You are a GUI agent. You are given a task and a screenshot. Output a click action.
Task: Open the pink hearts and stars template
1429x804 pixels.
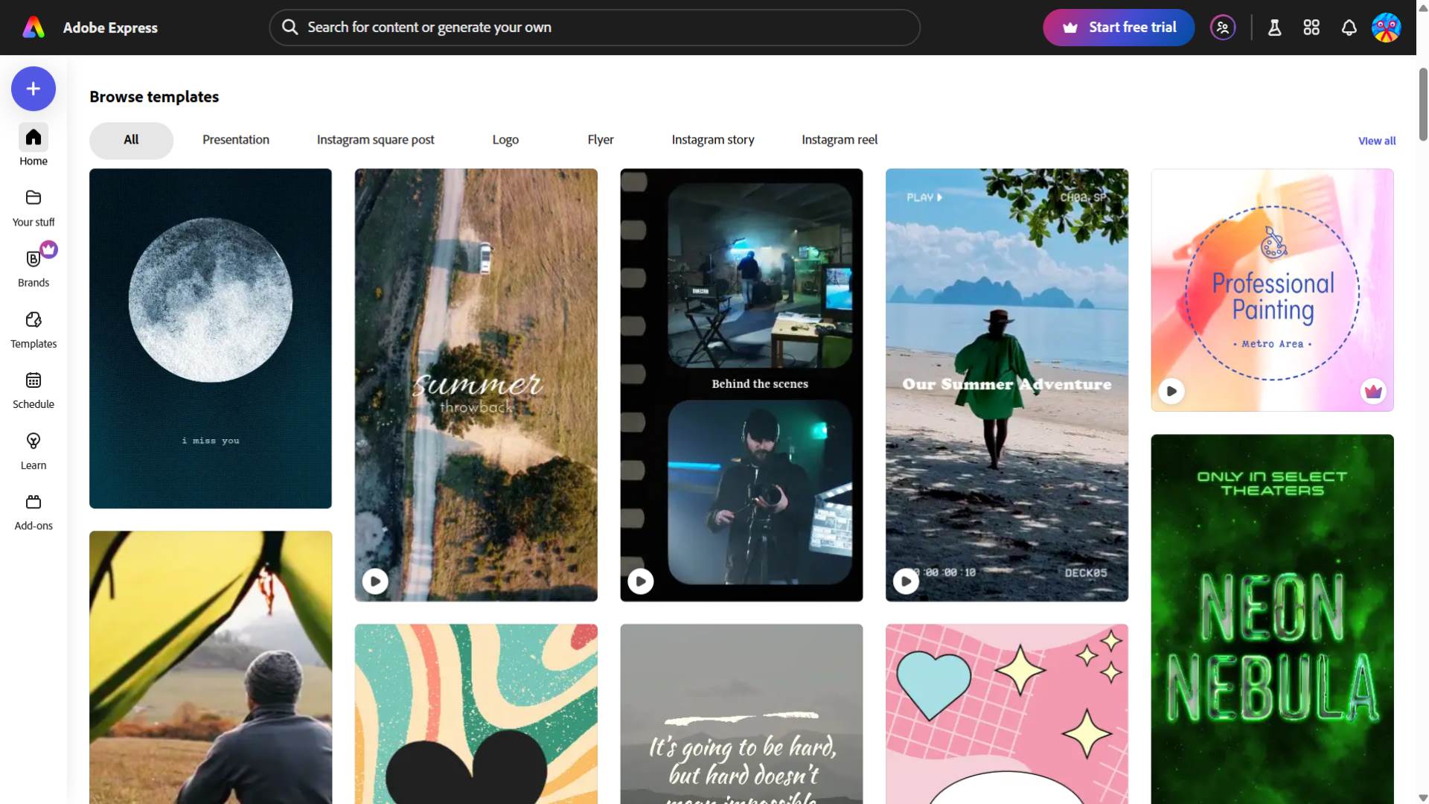pos(1007,714)
